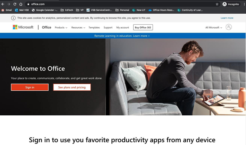This screenshot has height=145, width=246.
Task: Click the hero image of the man on the couch
Action: click(176, 77)
